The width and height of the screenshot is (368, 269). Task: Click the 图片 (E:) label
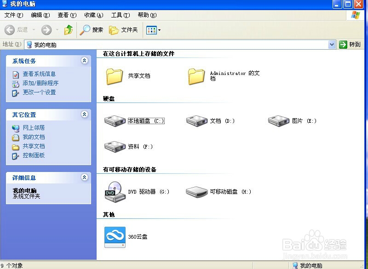point(304,121)
